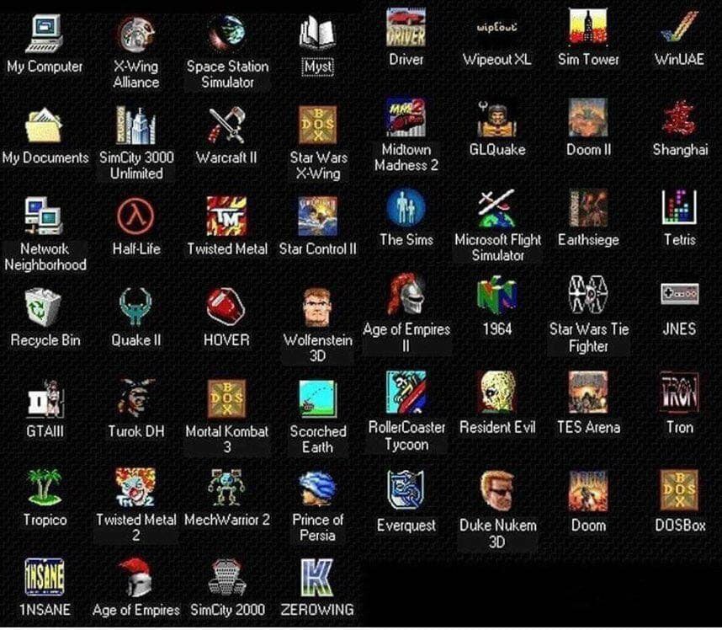722x630 pixels.
Task: Click the Driver game icon
Action: (x=406, y=27)
